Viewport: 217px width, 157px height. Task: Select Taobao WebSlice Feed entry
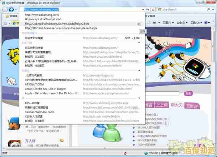coord(40,112)
